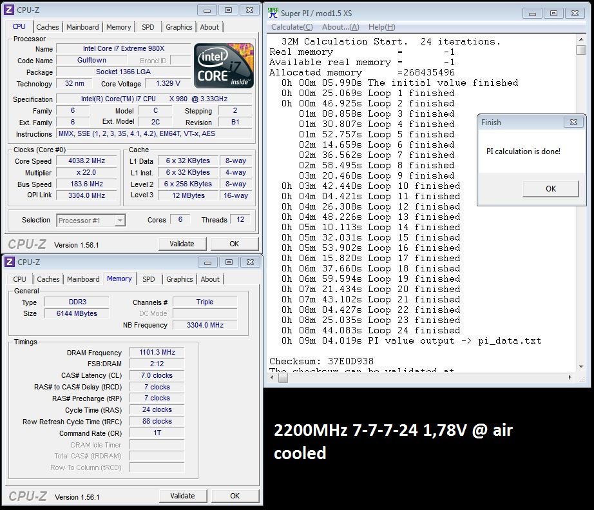
Task: Select About tab in bottom CPU-Z window
Action: [x=210, y=279]
